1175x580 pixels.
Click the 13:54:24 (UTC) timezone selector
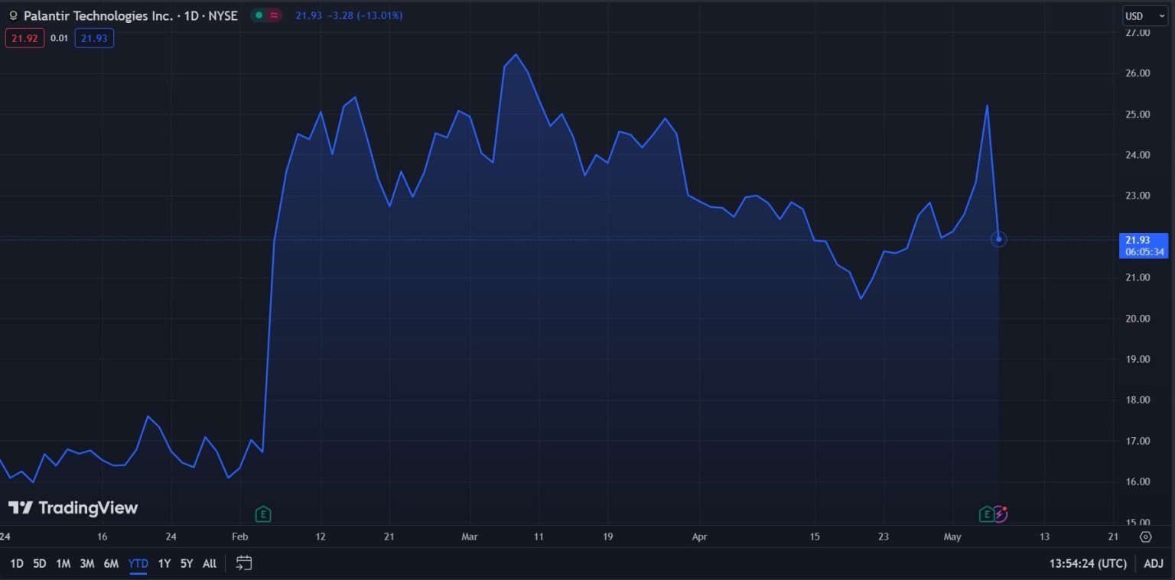pos(1088,564)
